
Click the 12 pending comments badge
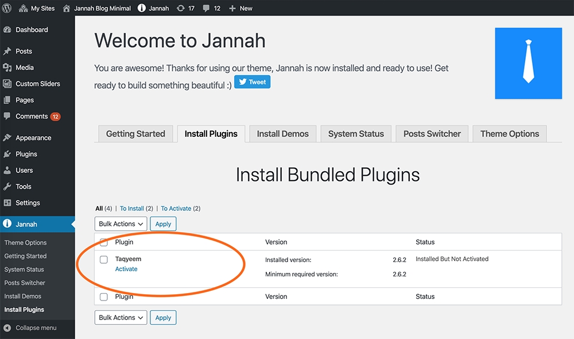pyautogui.click(x=55, y=117)
